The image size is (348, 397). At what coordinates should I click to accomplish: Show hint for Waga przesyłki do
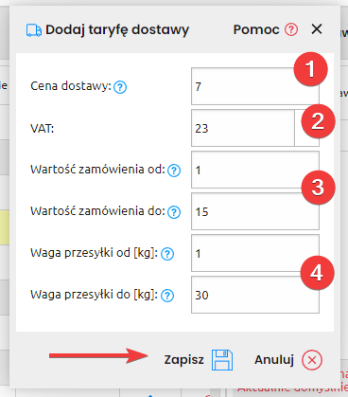pyautogui.click(x=167, y=296)
